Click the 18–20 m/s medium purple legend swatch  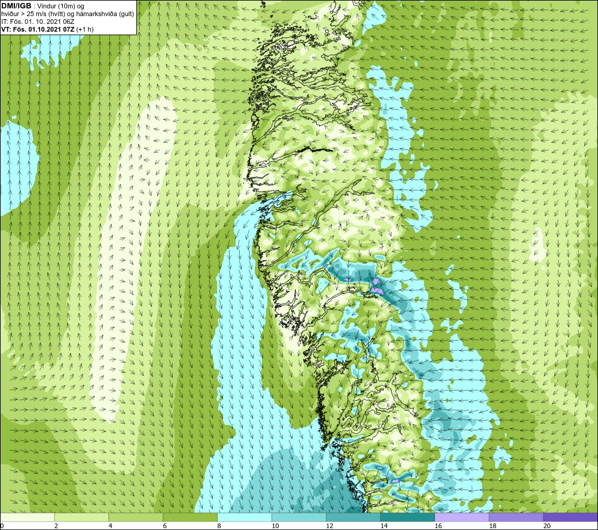pyautogui.click(x=517, y=517)
